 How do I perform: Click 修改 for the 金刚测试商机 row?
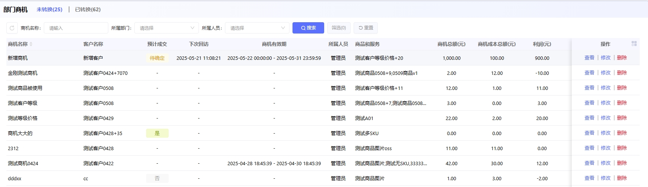point(605,73)
